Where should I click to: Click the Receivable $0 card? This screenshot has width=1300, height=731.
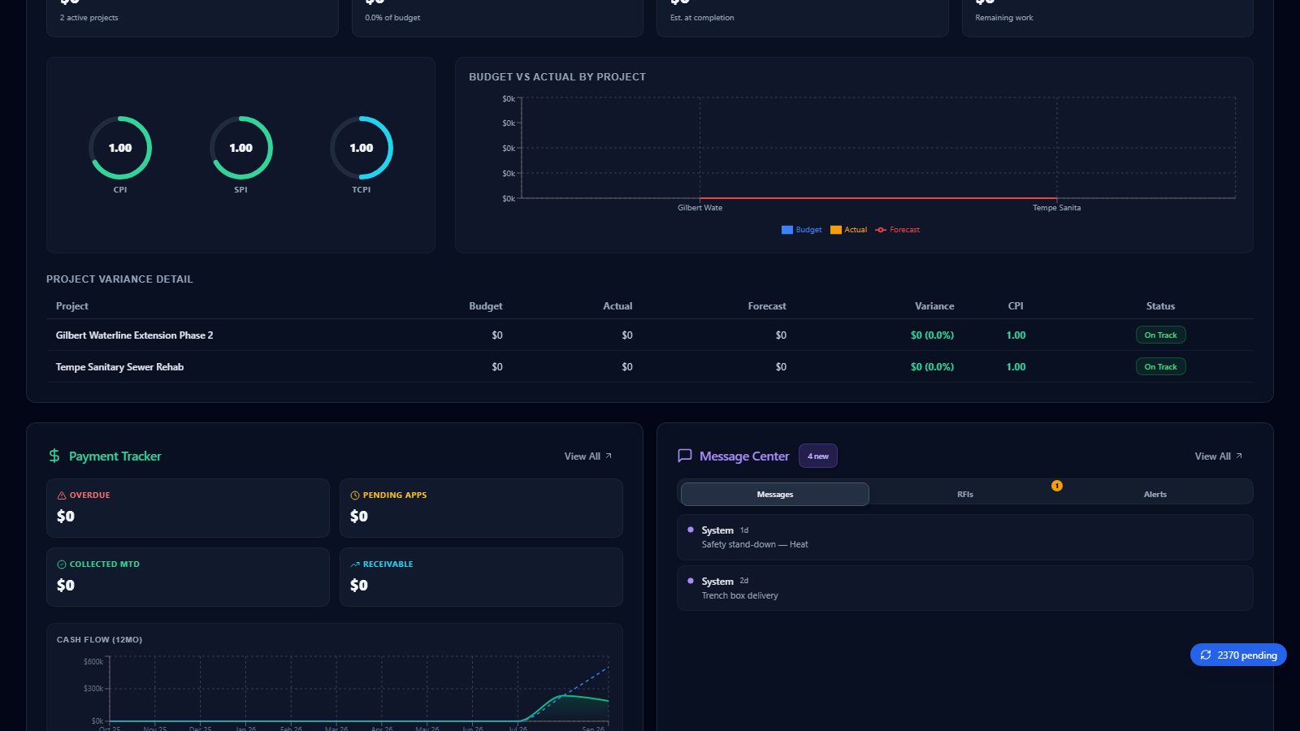(x=481, y=577)
